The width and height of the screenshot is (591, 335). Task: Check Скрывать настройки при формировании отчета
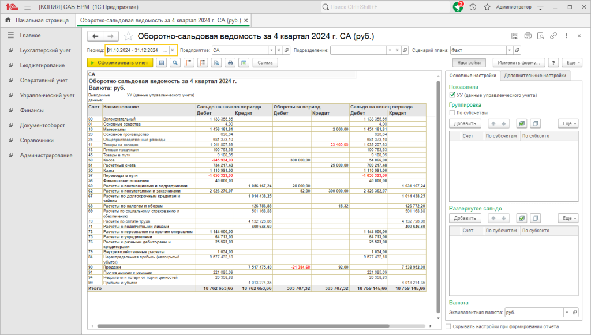click(448, 326)
